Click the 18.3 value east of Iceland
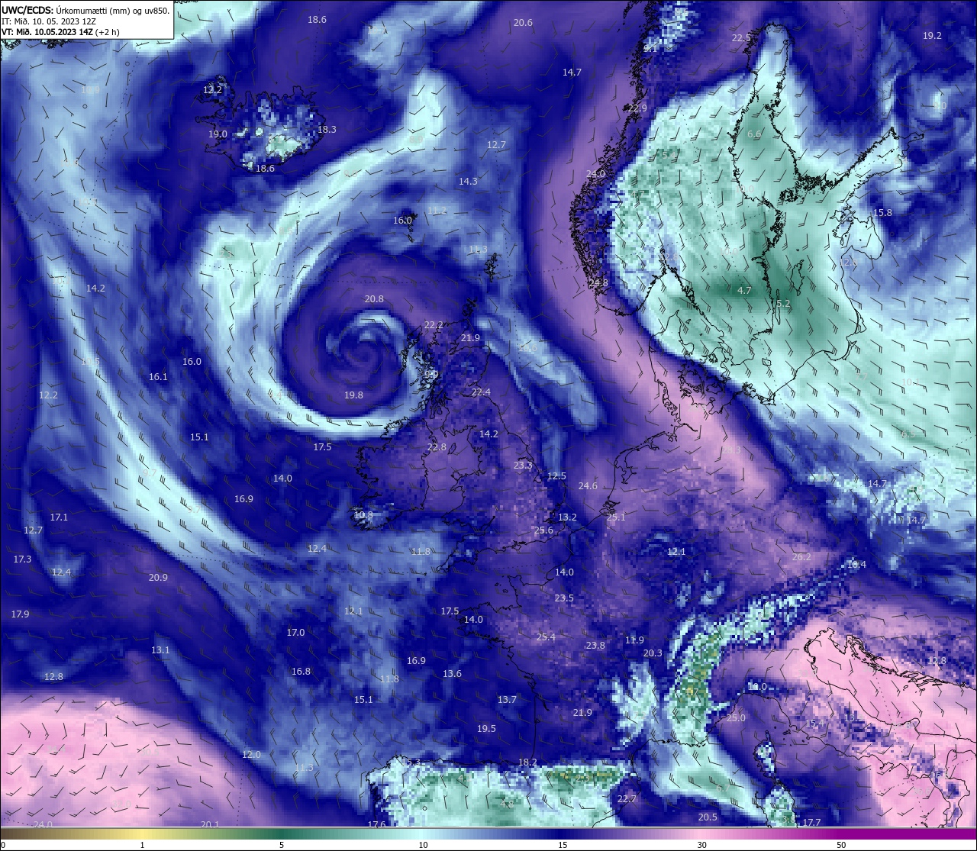This screenshot has height=851, width=977. click(327, 130)
